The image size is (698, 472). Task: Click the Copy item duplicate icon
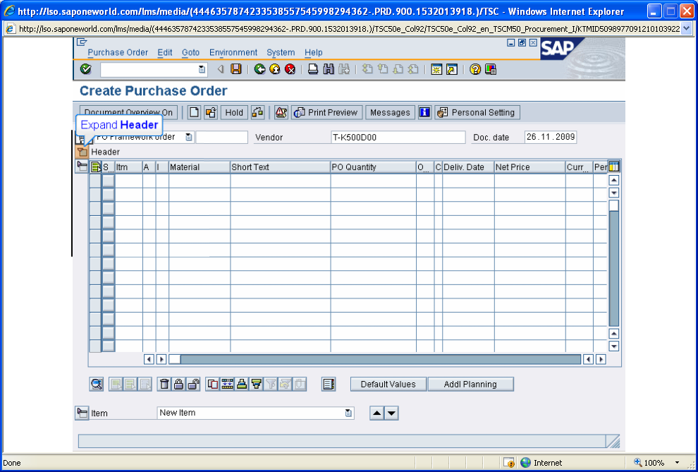pyautogui.click(x=213, y=384)
